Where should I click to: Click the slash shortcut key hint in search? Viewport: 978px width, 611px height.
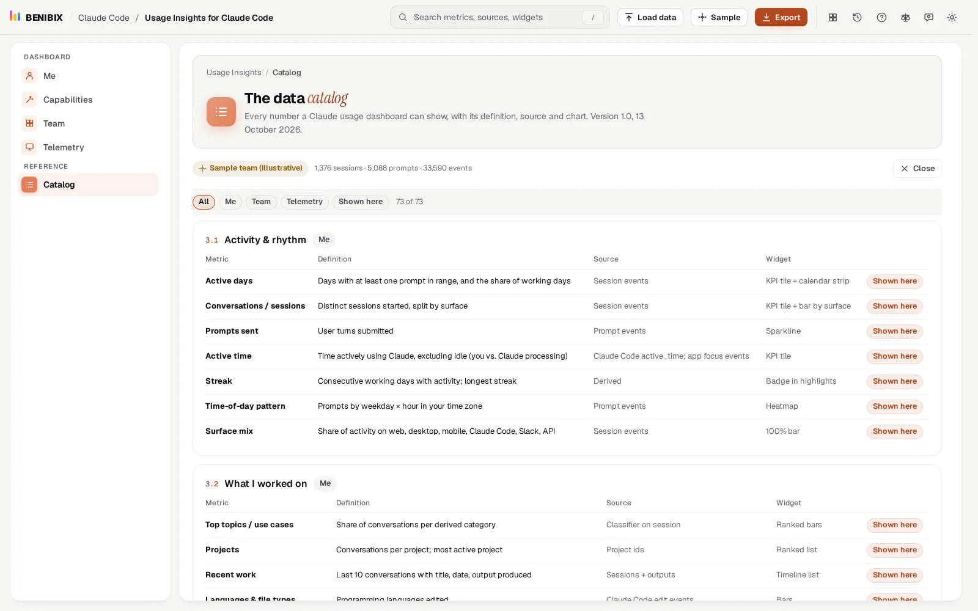pos(592,18)
